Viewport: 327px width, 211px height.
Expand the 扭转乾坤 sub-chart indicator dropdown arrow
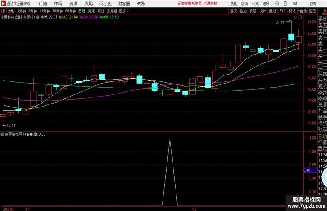pyautogui.click(x=2, y=134)
